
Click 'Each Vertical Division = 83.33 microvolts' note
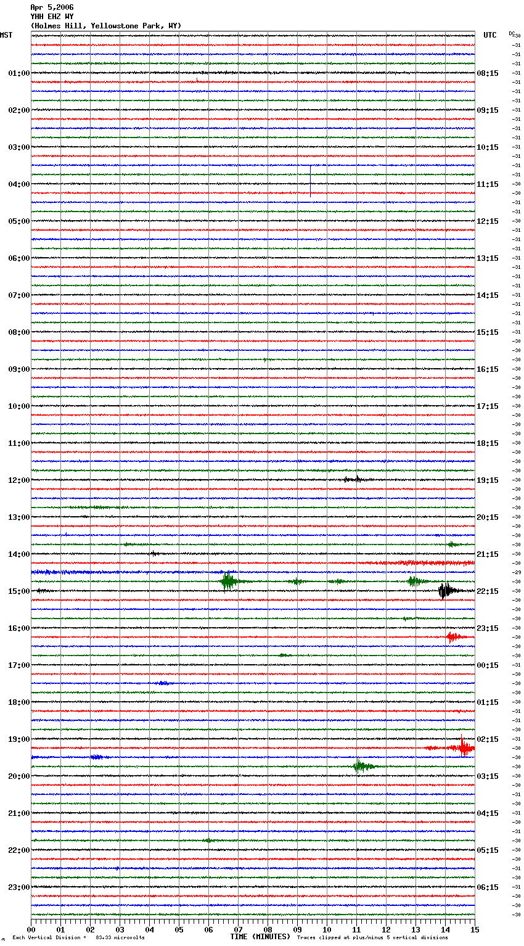pos(78,938)
